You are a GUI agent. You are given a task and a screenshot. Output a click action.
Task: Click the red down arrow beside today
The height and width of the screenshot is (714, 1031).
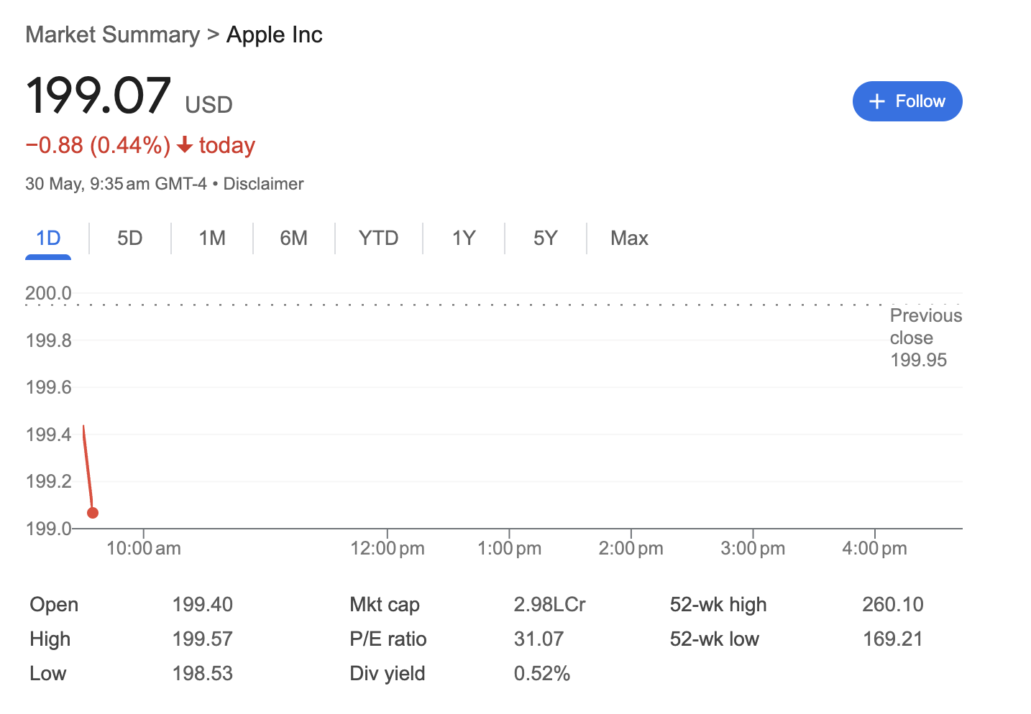tap(185, 146)
